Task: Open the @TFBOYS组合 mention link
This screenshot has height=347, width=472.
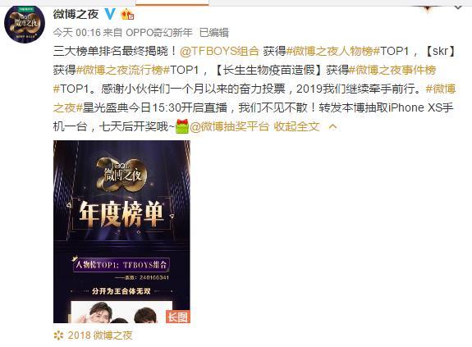Action: pos(219,51)
